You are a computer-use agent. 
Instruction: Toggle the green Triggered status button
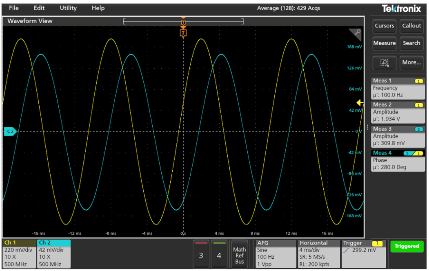pos(407,247)
